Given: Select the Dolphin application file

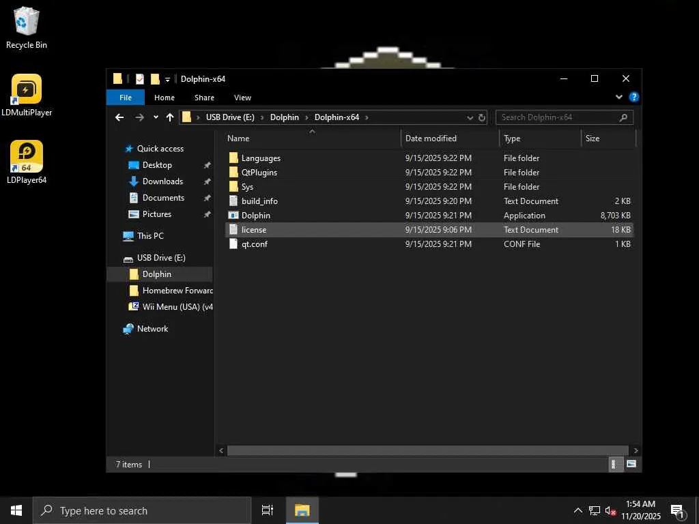Looking at the screenshot, I should coord(429,215).
